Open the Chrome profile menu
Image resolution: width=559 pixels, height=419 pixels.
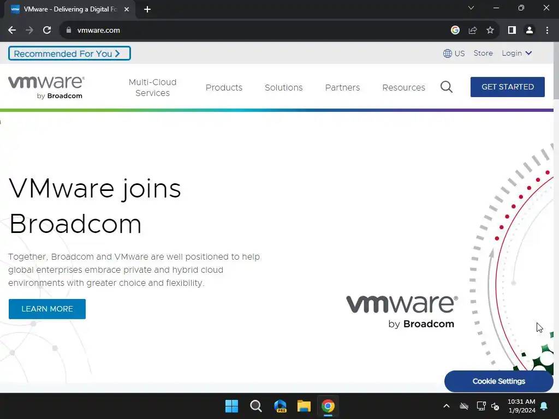(x=530, y=31)
